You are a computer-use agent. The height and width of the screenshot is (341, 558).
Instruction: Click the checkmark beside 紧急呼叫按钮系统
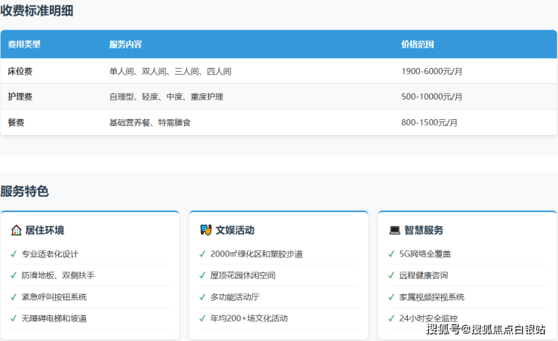(x=14, y=297)
